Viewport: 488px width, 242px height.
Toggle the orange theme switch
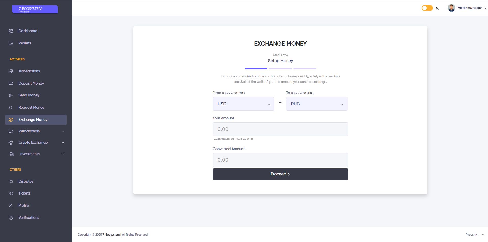427,8
